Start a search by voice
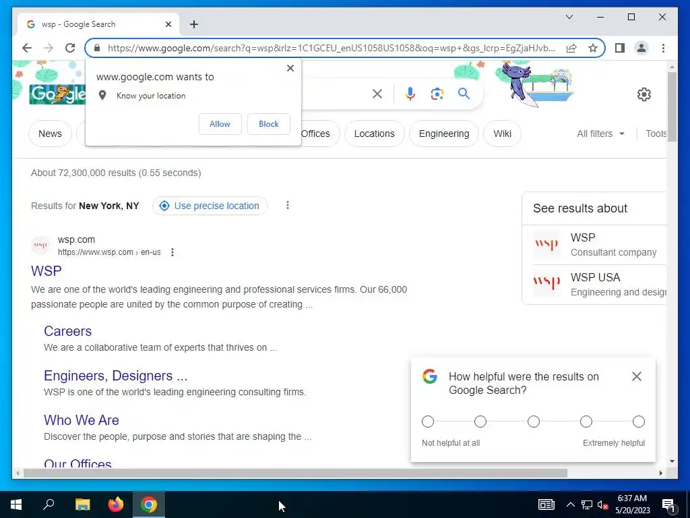Screen dimensions: 690x518 (x=410, y=93)
